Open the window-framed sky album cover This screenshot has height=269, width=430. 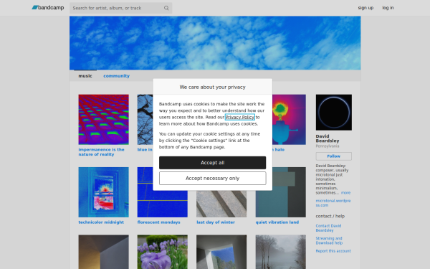pos(221,252)
